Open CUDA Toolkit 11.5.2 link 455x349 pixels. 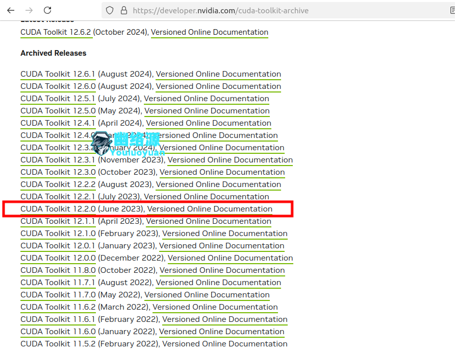(x=58, y=344)
